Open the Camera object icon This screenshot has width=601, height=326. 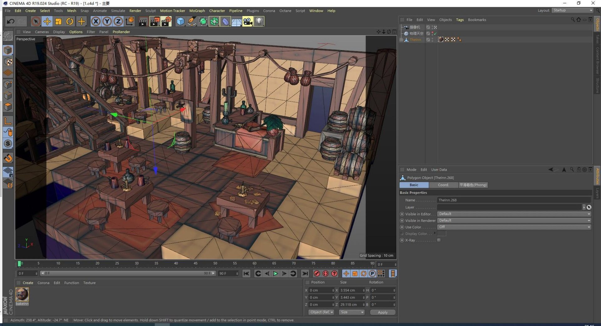point(248,22)
